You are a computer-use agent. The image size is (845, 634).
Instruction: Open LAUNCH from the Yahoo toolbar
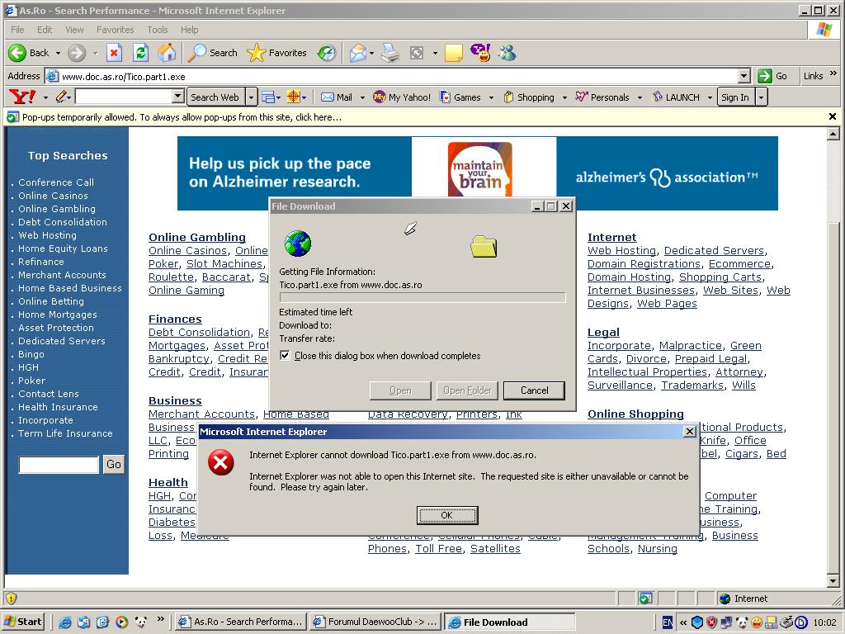pyautogui.click(x=676, y=97)
